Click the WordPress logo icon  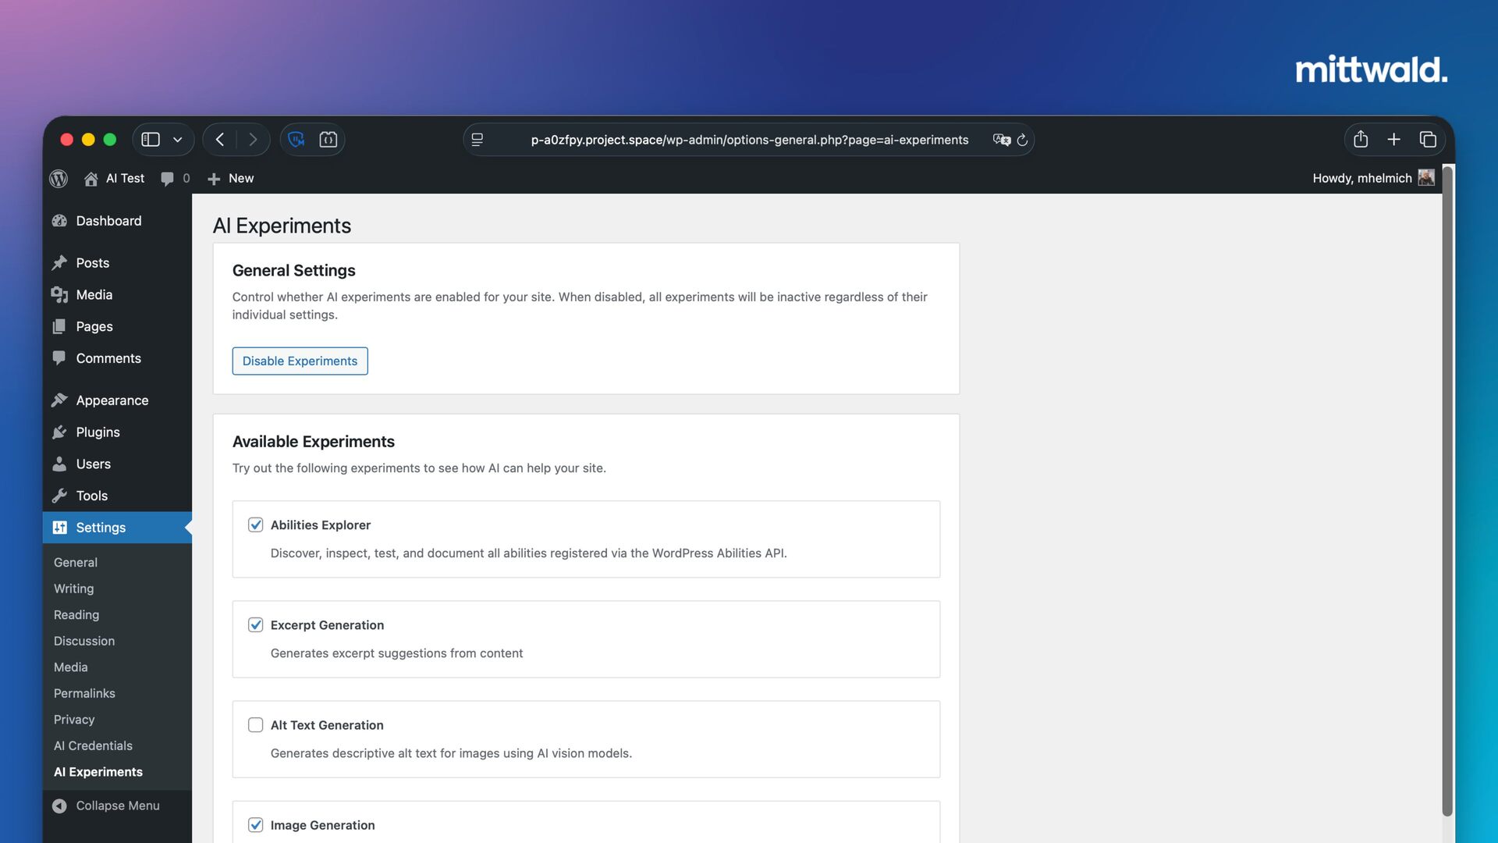59,179
